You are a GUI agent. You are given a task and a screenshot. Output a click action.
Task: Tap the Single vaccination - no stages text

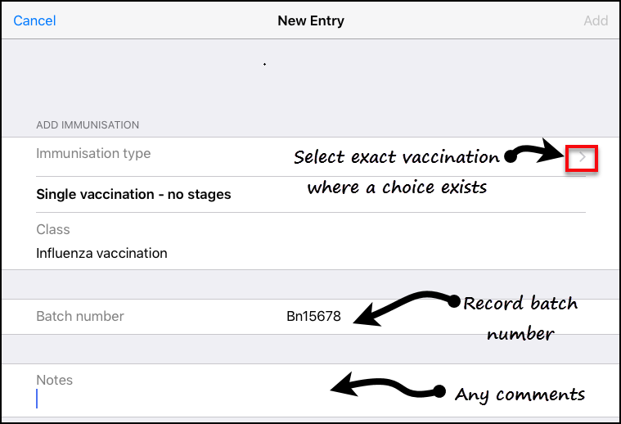pyautogui.click(x=133, y=195)
